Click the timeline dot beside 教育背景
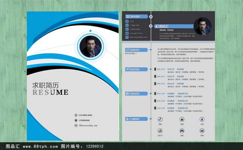Viewport: 243px width, 150px height. pos(151,69)
